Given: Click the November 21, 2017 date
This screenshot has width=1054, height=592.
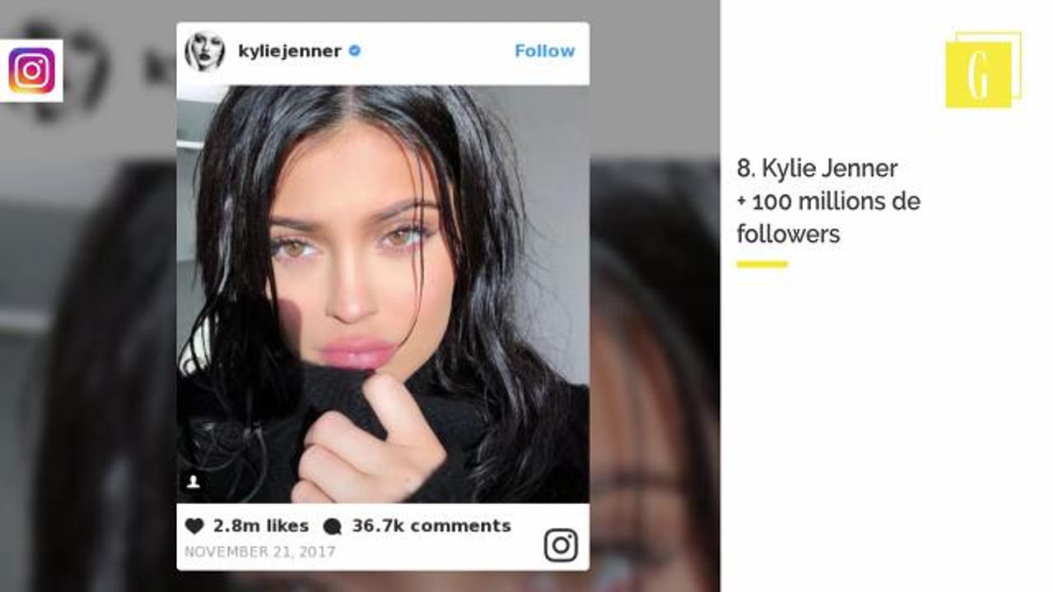Looking at the screenshot, I should tap(259, 552).
